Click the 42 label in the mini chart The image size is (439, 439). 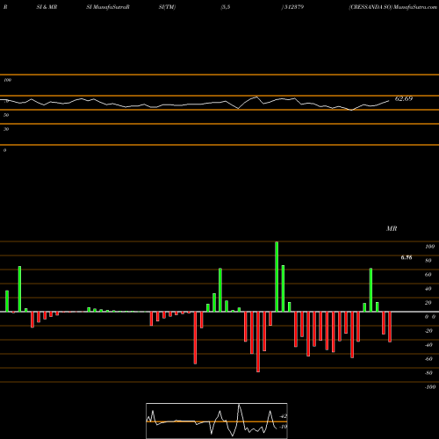click(x=284, y=416)
